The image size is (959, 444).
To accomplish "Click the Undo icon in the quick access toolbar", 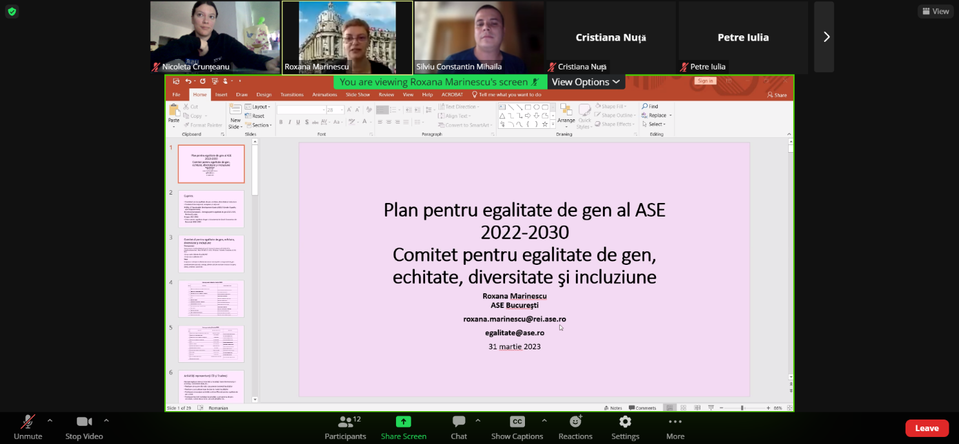I will [x=188, y=81].
